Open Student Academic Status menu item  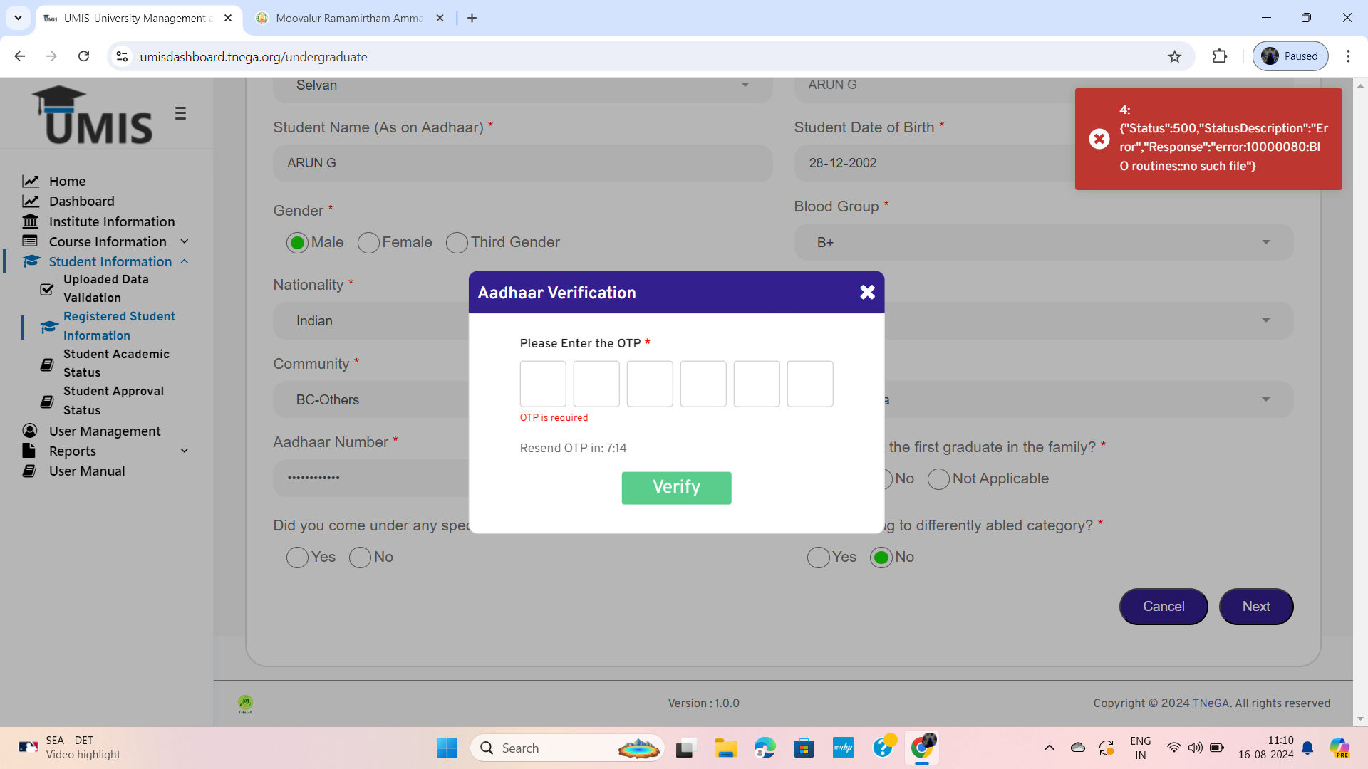[x=115, y=363]
